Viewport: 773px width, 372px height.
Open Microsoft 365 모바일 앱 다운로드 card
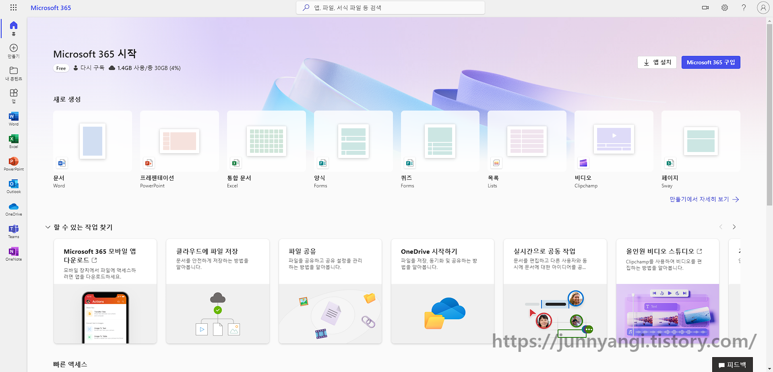coord(105,291)
